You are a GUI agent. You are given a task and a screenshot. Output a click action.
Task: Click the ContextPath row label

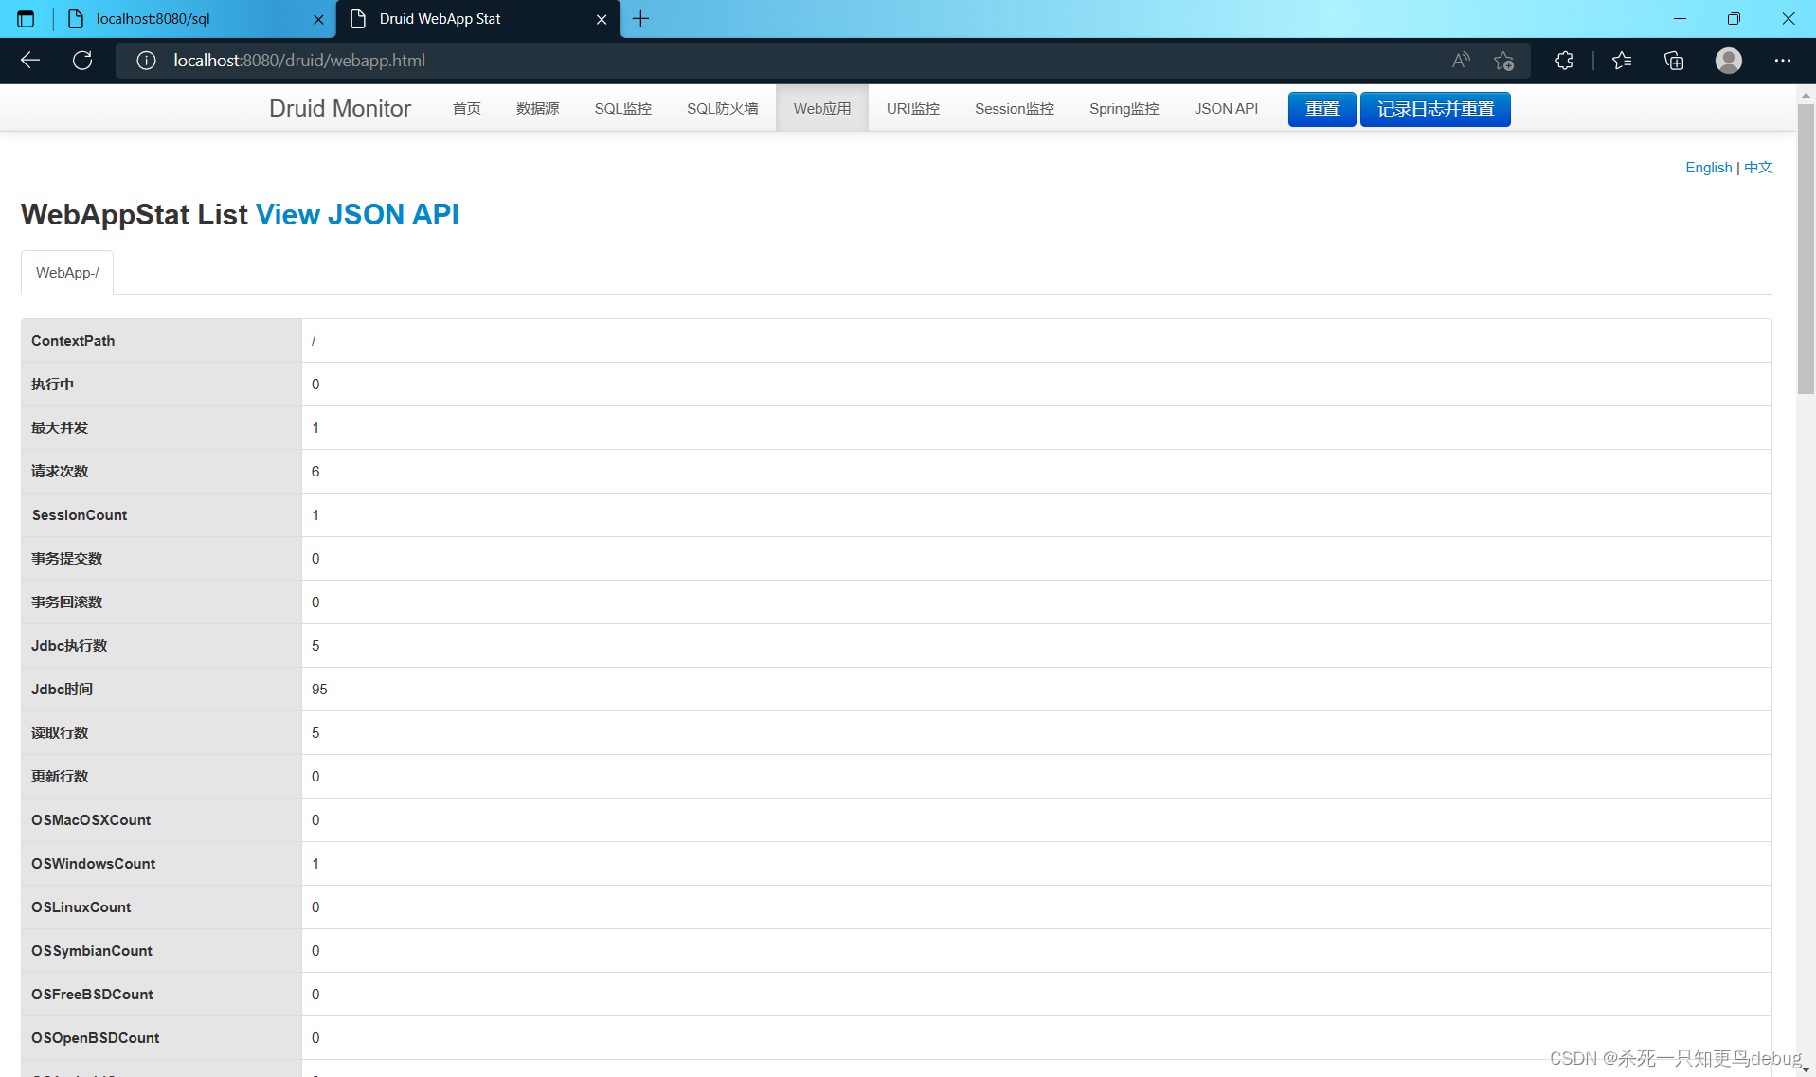(x=73, y=341)
